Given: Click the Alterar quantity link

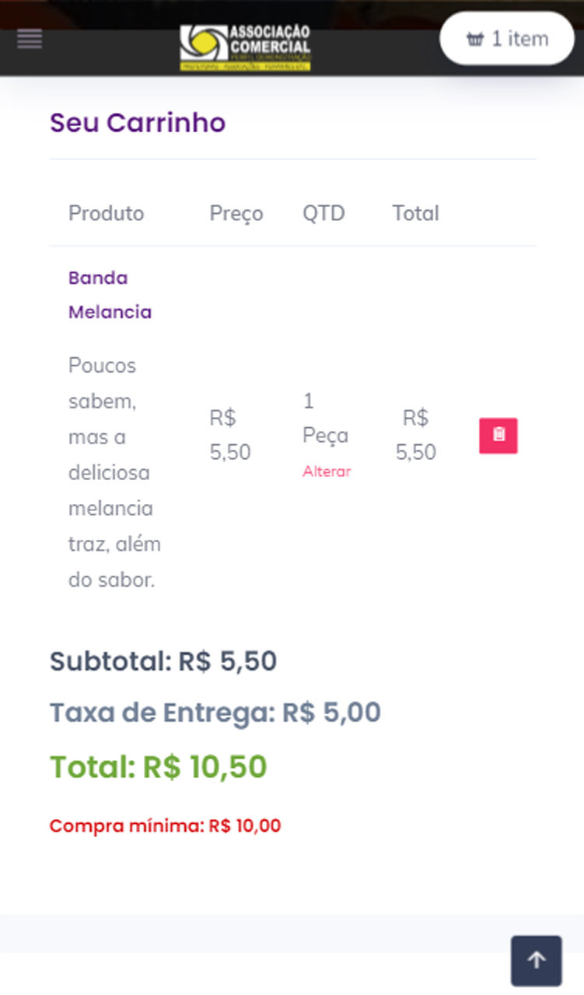Looking at the screenshot, I should click(x=327, y=471).
